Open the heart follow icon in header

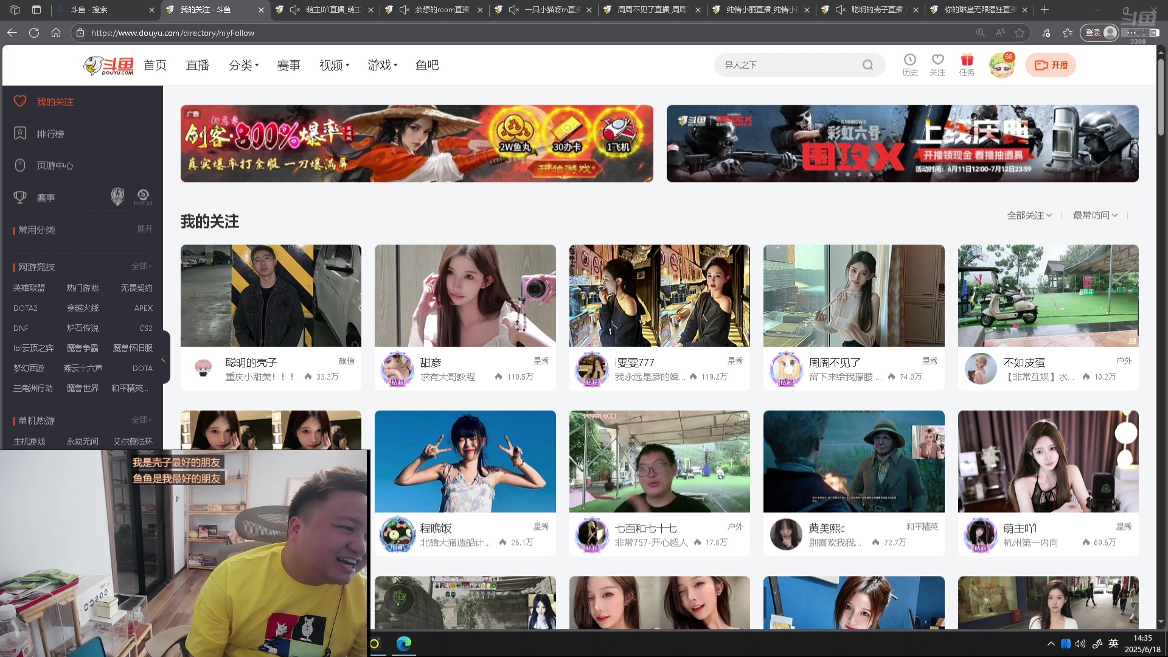[937, 60]
